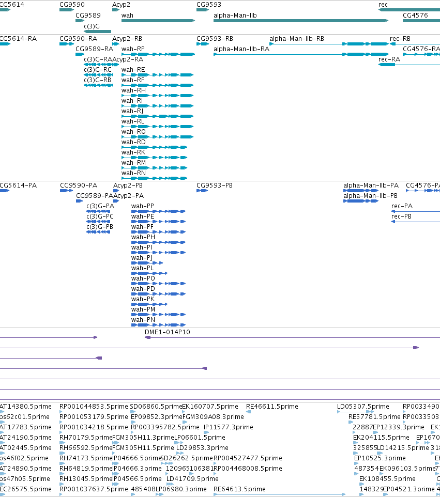Select transcript label wah-RO
Image resolution: width=440 pixels, height=497 pixels.
click(133, 132)
